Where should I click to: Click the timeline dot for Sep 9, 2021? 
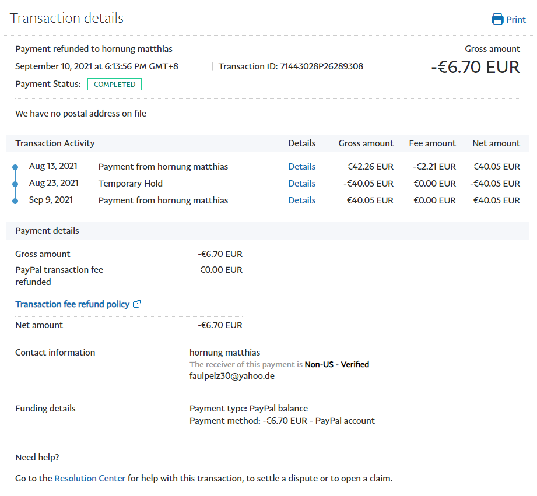15,201
